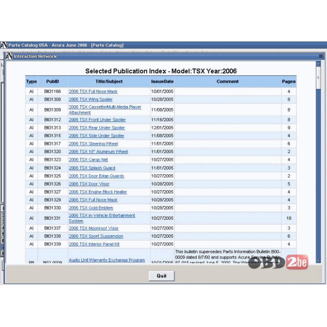Open 2006 TSX 18" Aluminum Wheel link
The width and height of the screenshot is (327, 327).
tap(98, 152)
